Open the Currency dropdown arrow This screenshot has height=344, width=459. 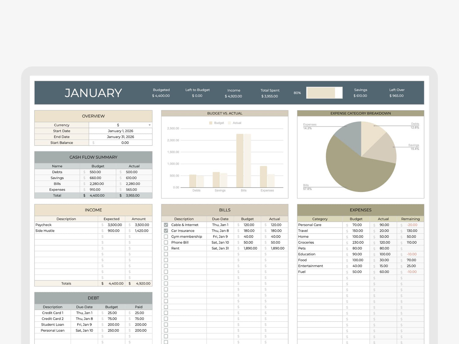pyautogui.click(x=150, y=125)
